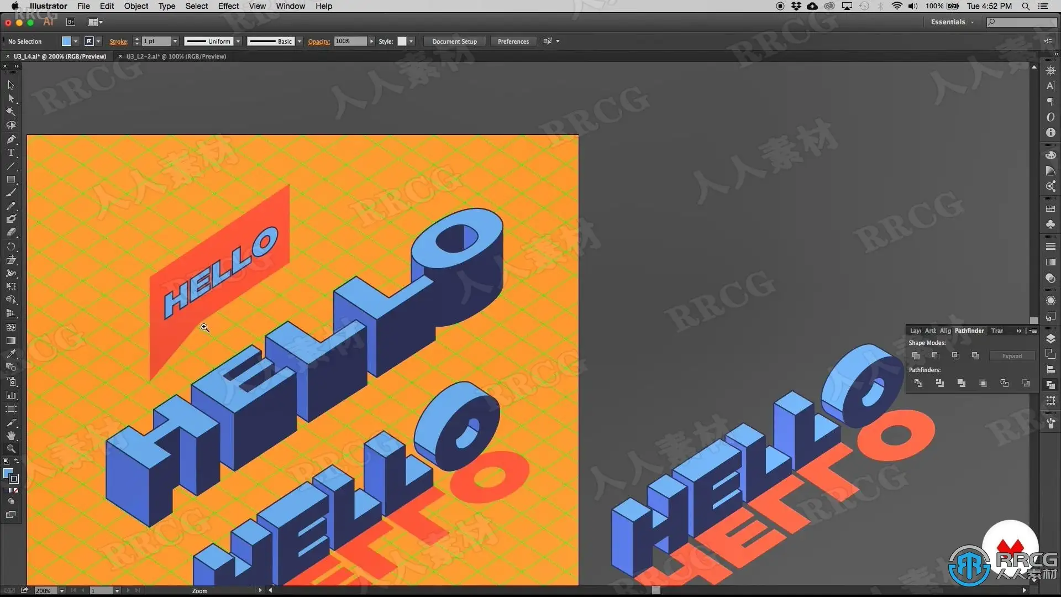Click the Opacity label link
The width and height of the screenshot is (1061, 597).
tap(319, 41)
